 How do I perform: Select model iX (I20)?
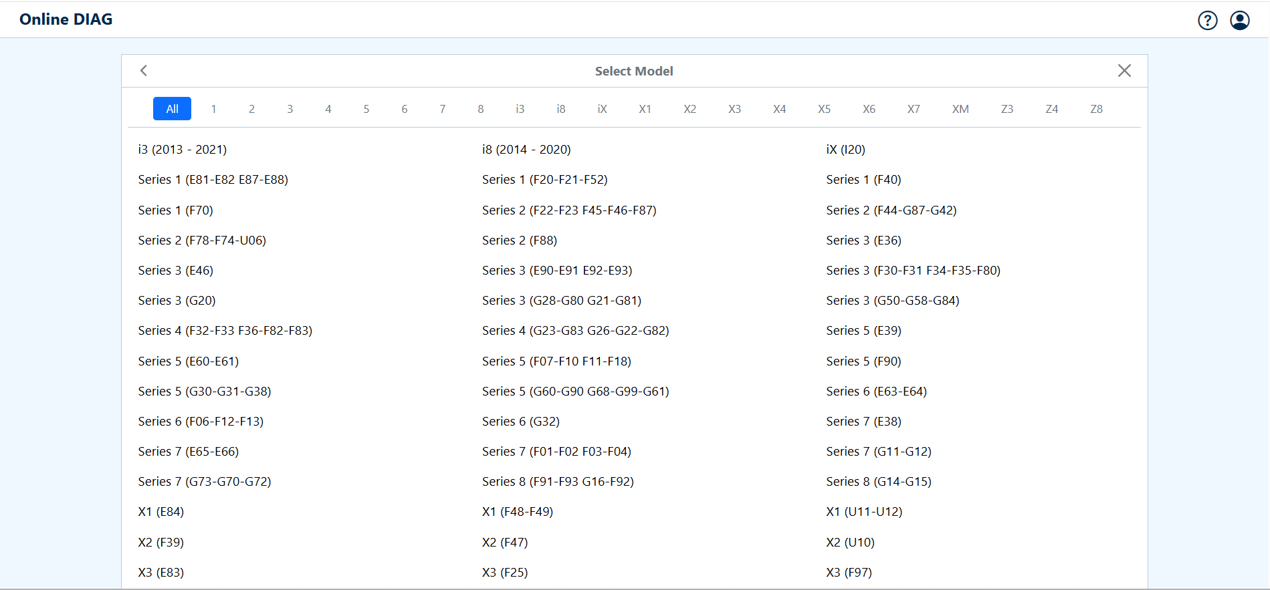pyautogui.click(x=845, y=150)
